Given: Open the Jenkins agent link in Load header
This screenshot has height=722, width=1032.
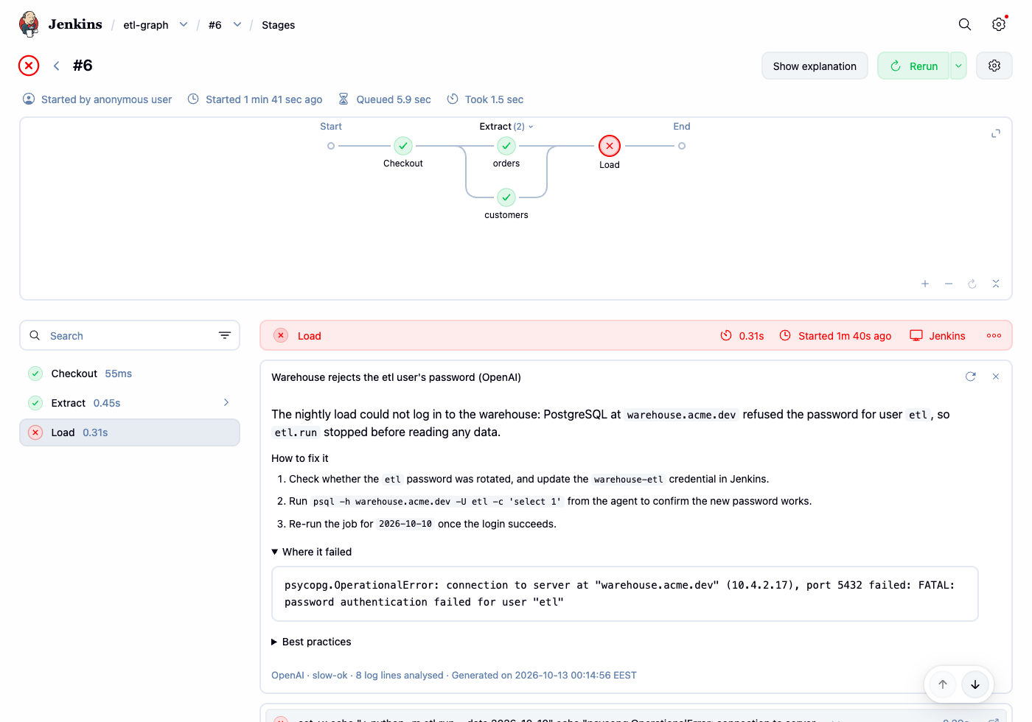Looking at the screenshot, I should click(x=938, y=335).
